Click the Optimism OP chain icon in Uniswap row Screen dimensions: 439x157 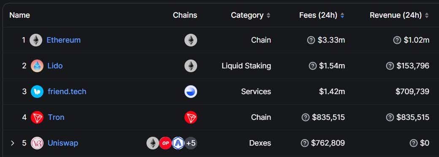165,143
